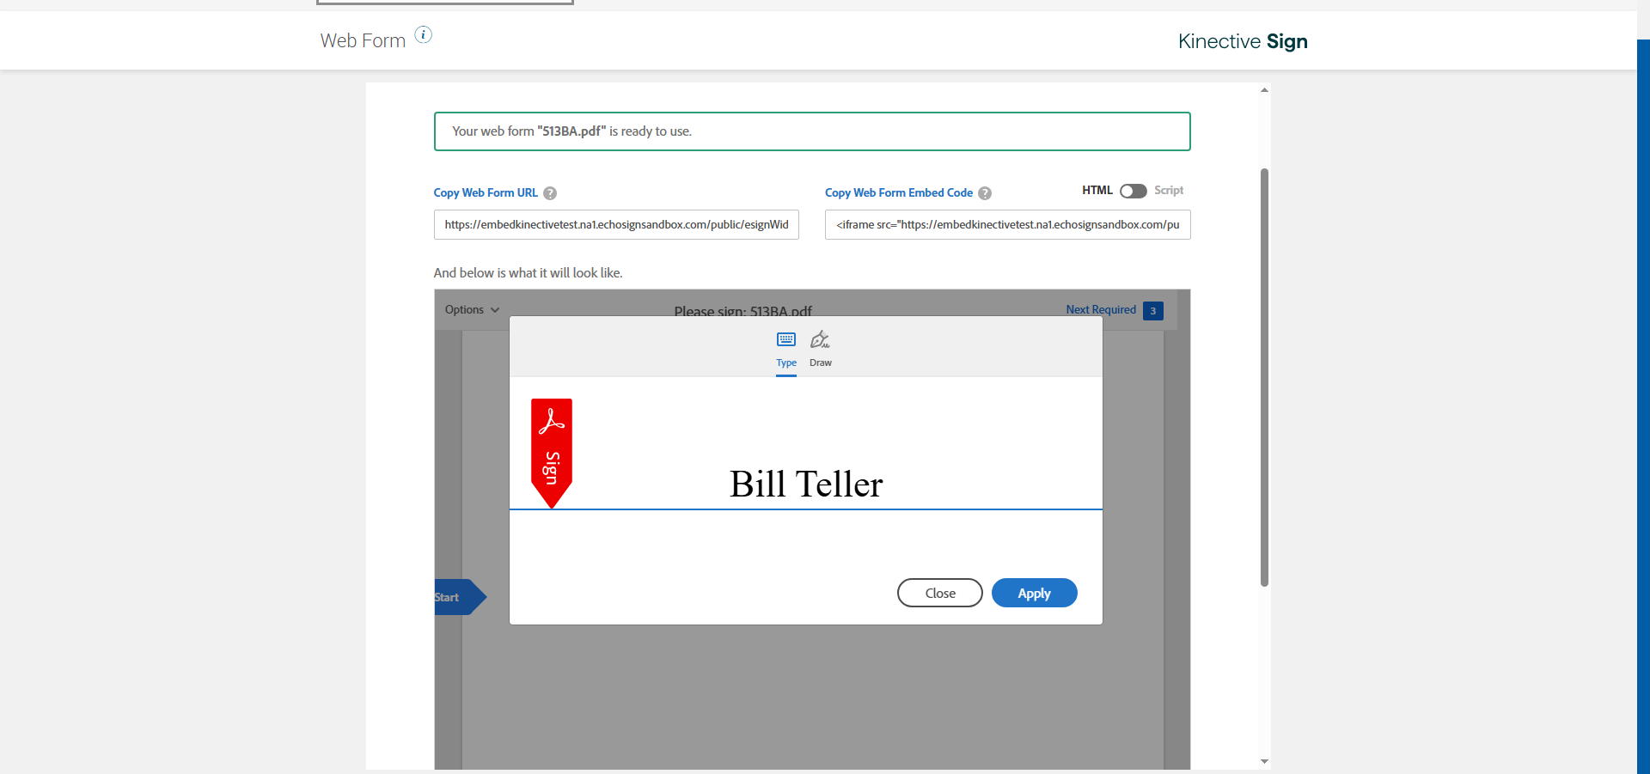Click the Web Form info icon
Image resolution: width=1650 pixels, height=774 pixels.
pyautogui.click(x=424, y=34)
